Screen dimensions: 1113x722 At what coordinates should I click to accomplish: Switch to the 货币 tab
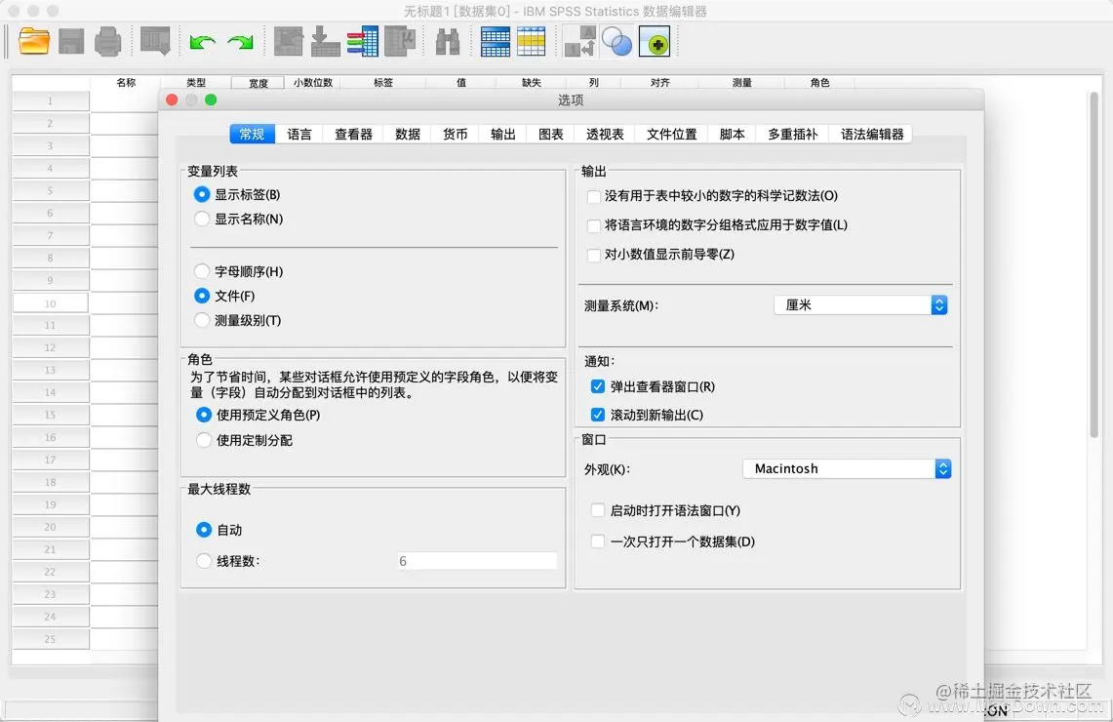(455, 135)
